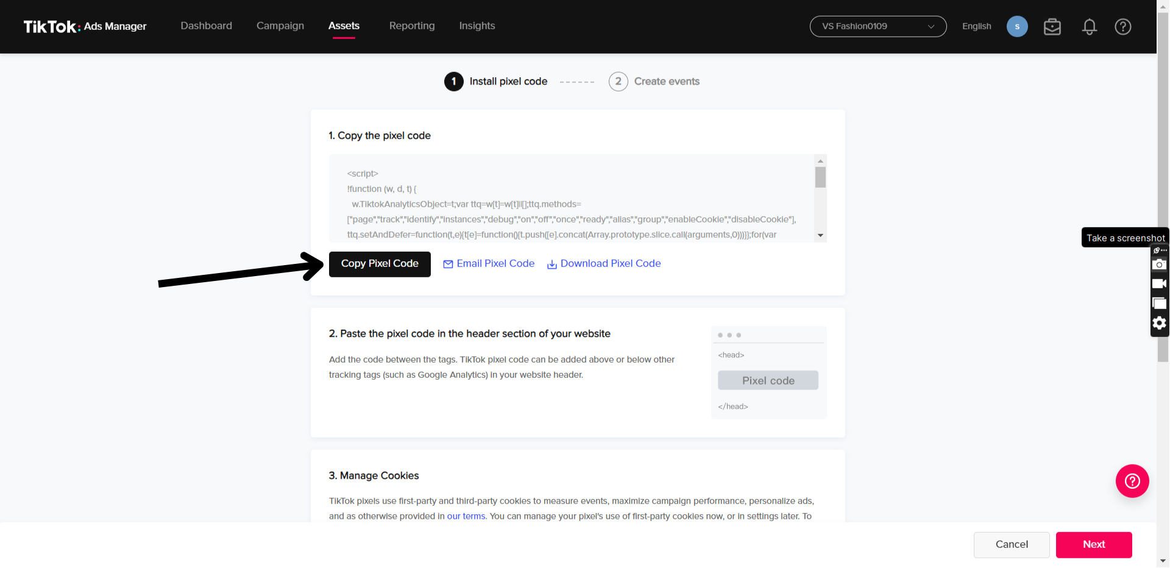
Task: Click the code box scroll down arrow
Action: click(820, 235)
